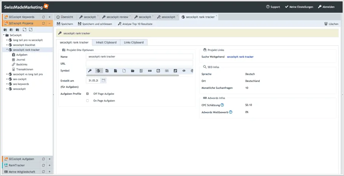Open the secockpit rank tracker search link
Viewport: 344px width, 176px height.
(x=240, y=57)
